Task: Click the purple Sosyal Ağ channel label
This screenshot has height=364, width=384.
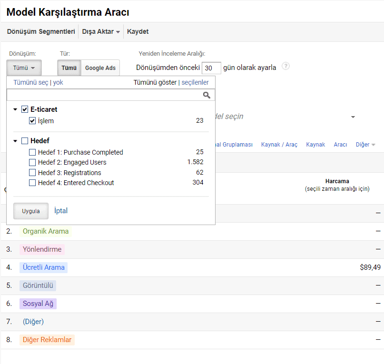Action: (38, 304)
